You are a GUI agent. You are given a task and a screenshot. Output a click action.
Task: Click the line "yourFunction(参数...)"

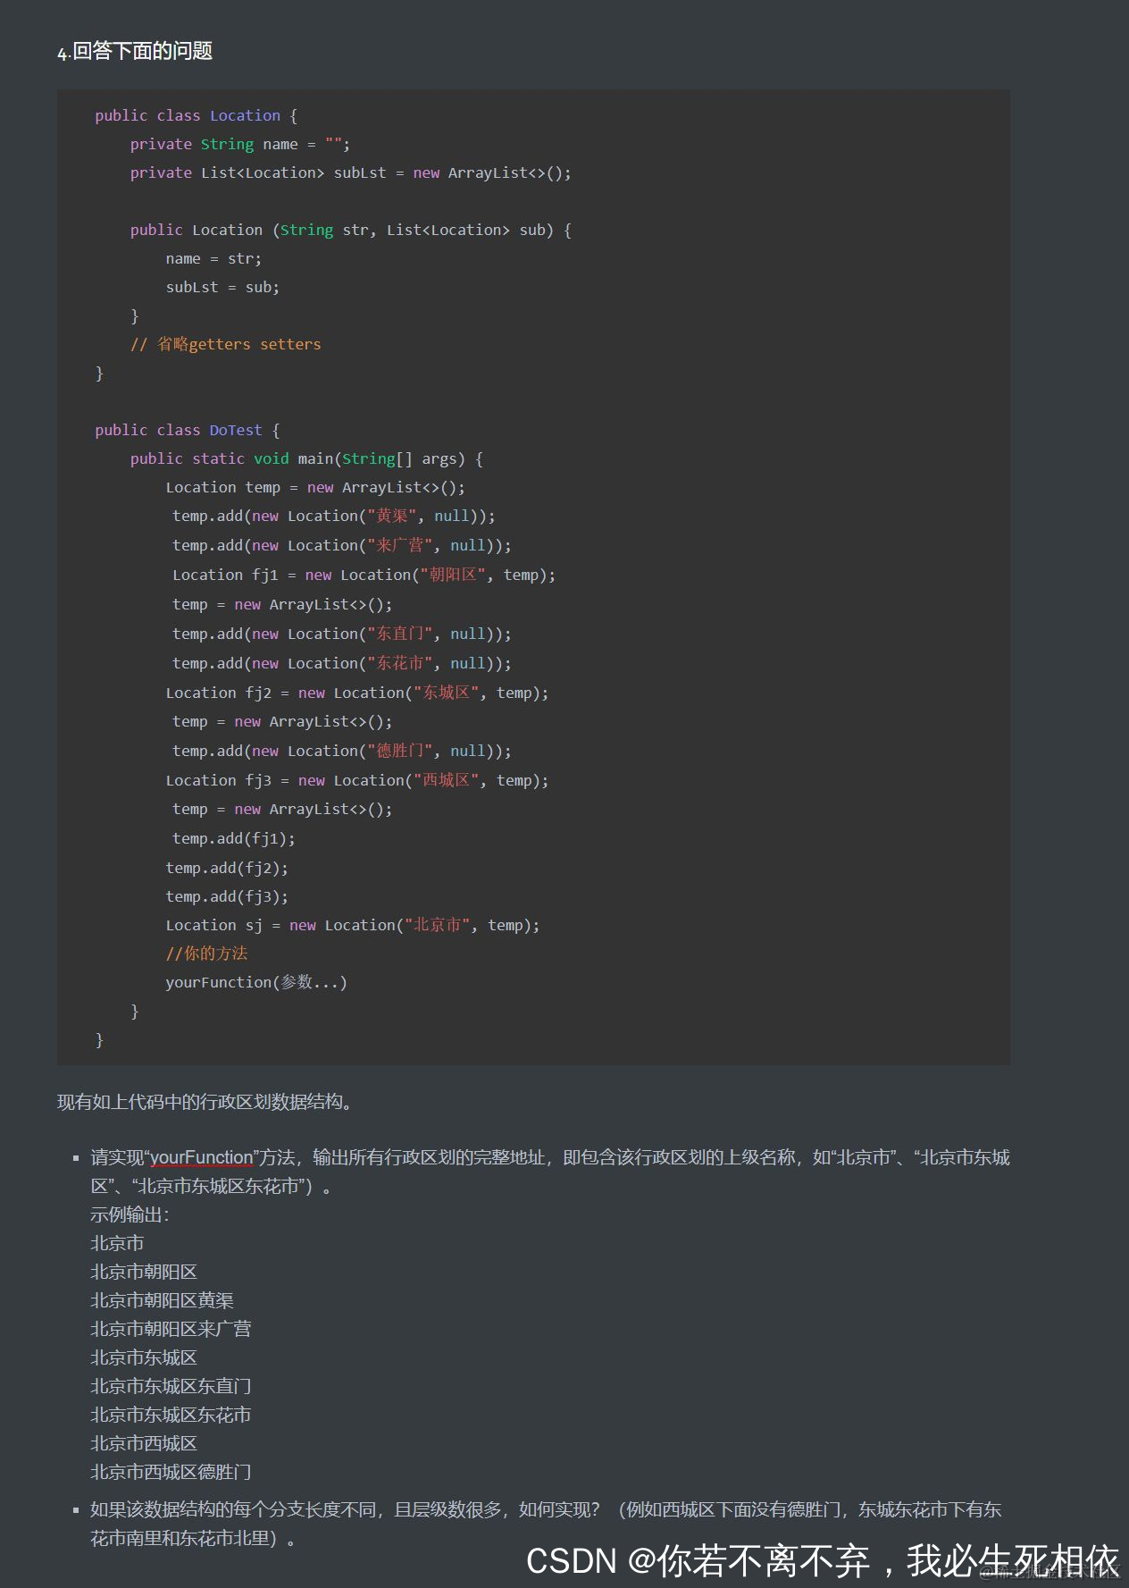pos(256,982)
